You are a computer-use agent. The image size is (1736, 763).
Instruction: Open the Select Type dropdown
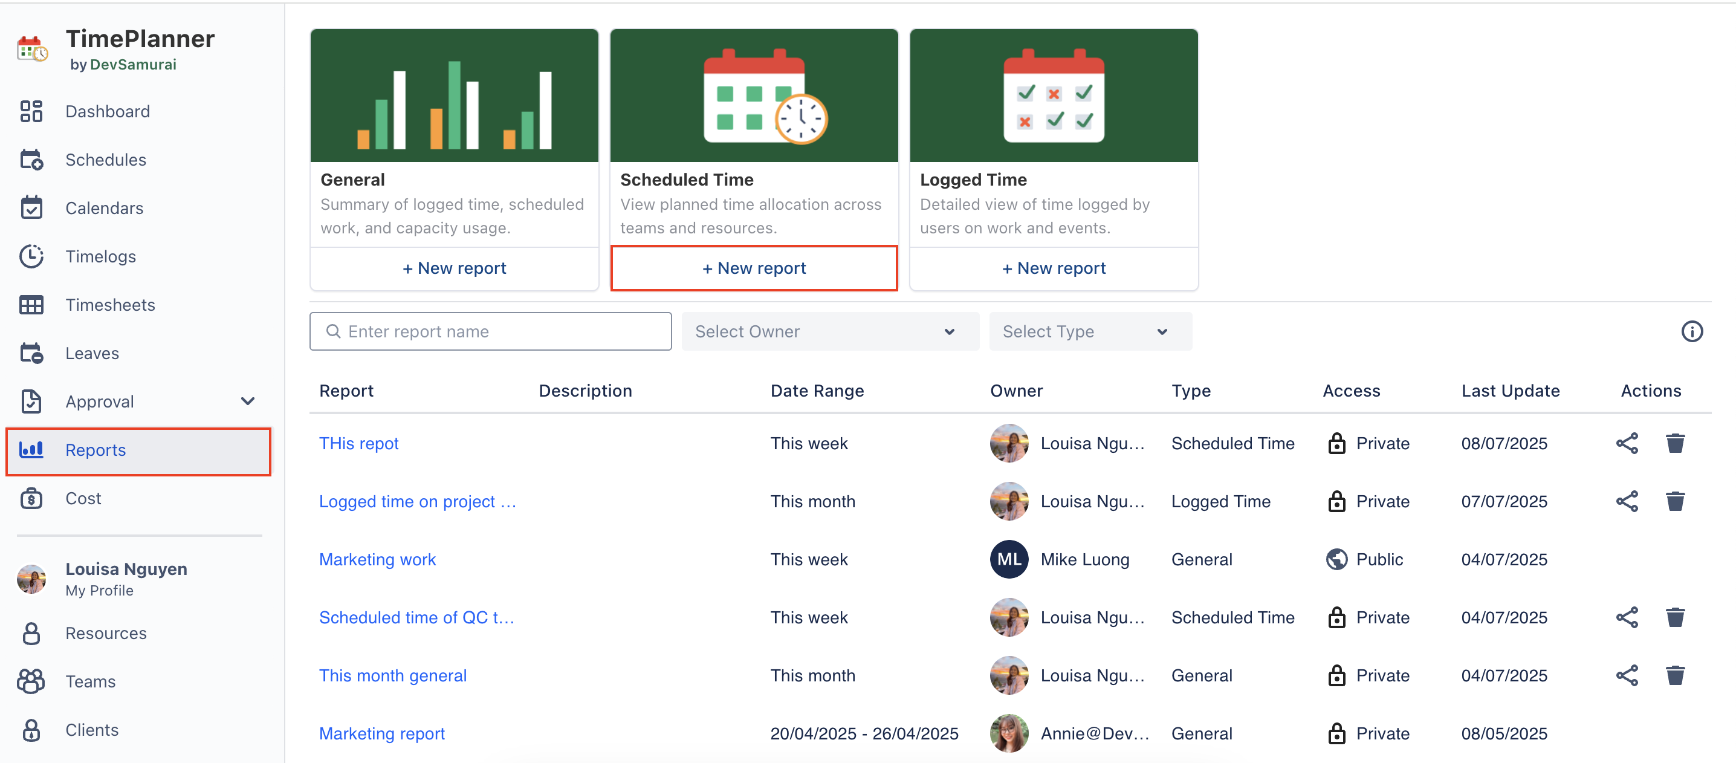tap(1090, 332)
